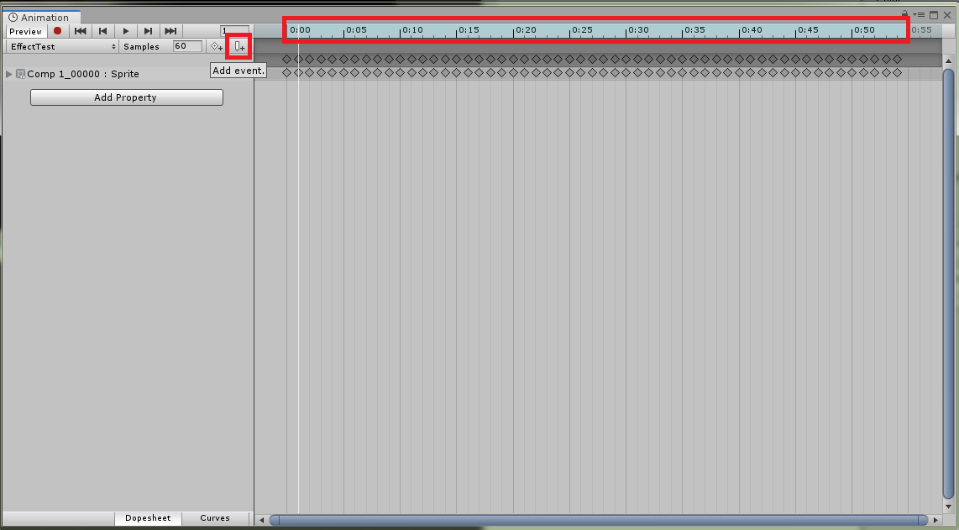Click the down arrow of the vertical scrollbar
This screenshot has height=530, width=959.
949,506
